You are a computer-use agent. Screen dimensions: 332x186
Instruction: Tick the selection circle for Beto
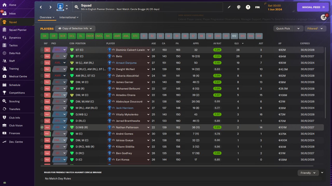click(x=42, y=56)
